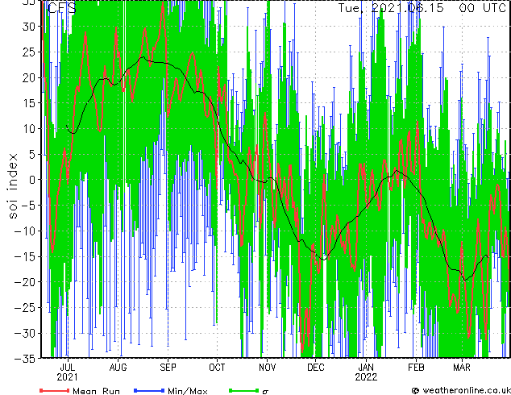511x395 pixels.
Task: Click the soi index axis title
Action: (x=12, y=186)
